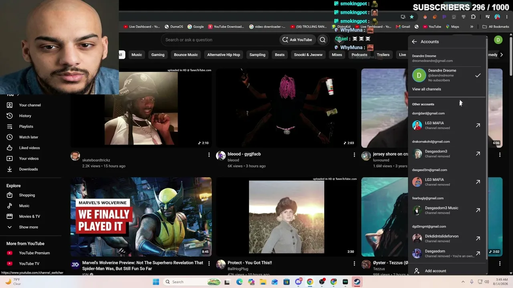513x288 pixels.
Task: Click the IGN channel avatar
Action: click(x=75, y=265)
